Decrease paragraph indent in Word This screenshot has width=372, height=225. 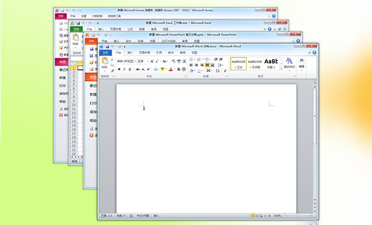(216, 59)
